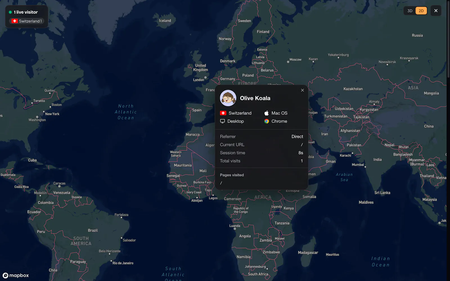Click the Madagascar label on the map
The height and width of the screenshot is (281, 450).
(308, 253)
